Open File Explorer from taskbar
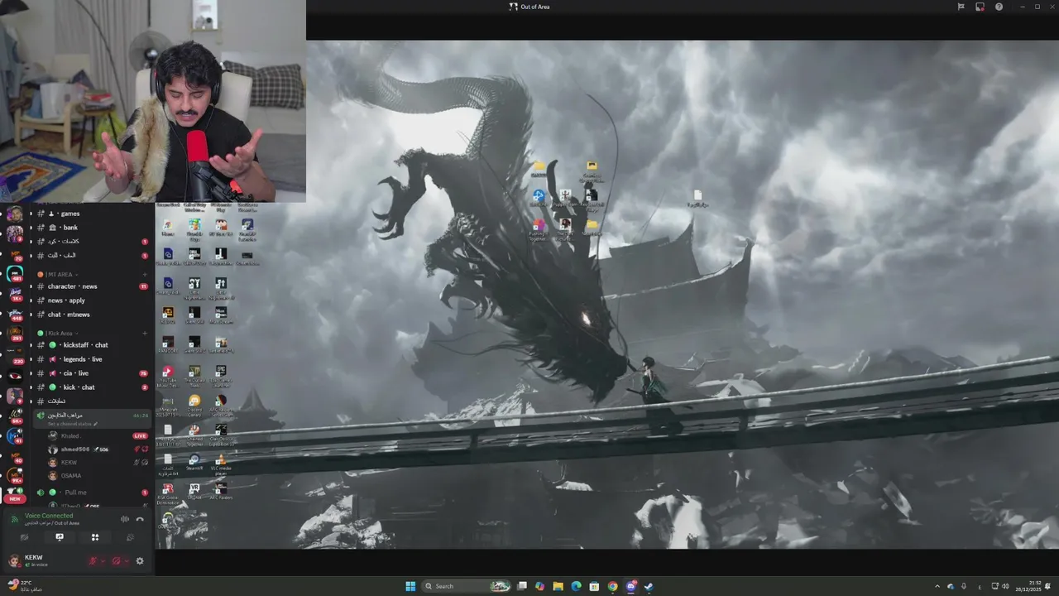The image size is (1059, 596). 558,586
